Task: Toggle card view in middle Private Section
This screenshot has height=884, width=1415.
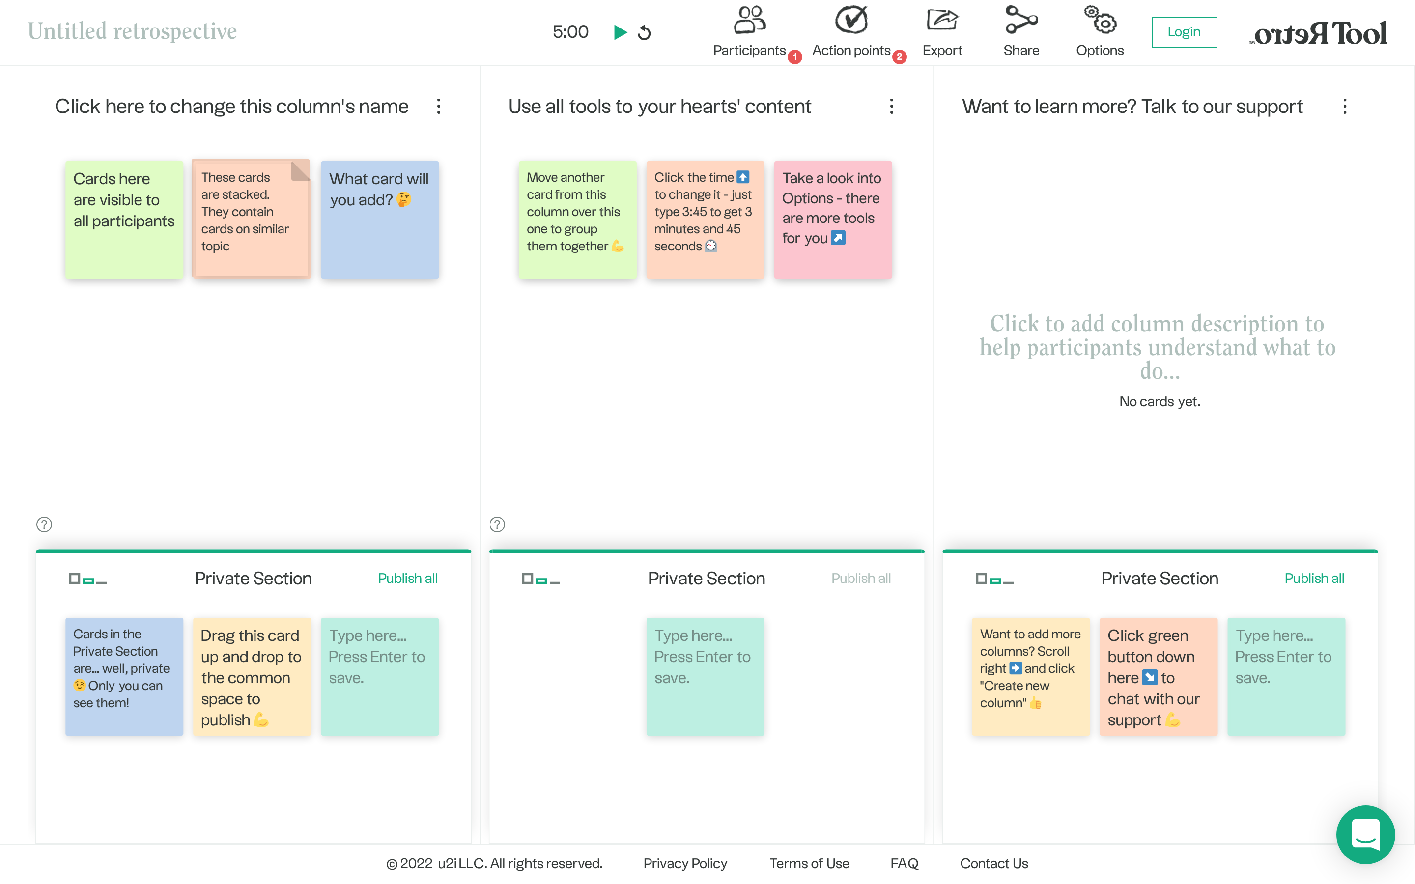Action: point(541,580)
